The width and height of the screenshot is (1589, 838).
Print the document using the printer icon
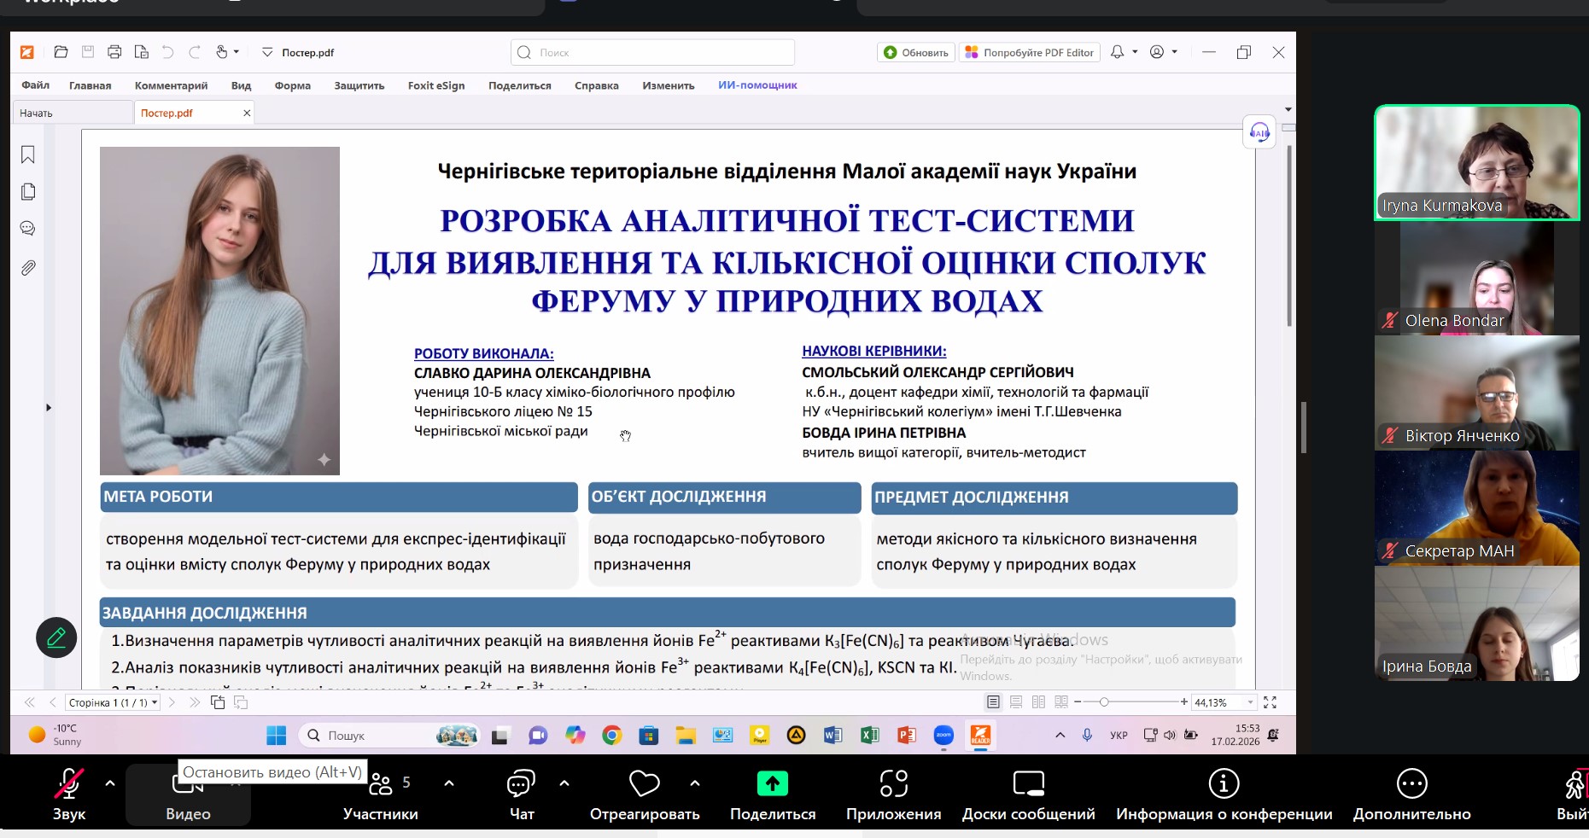(x=114, y=52)
